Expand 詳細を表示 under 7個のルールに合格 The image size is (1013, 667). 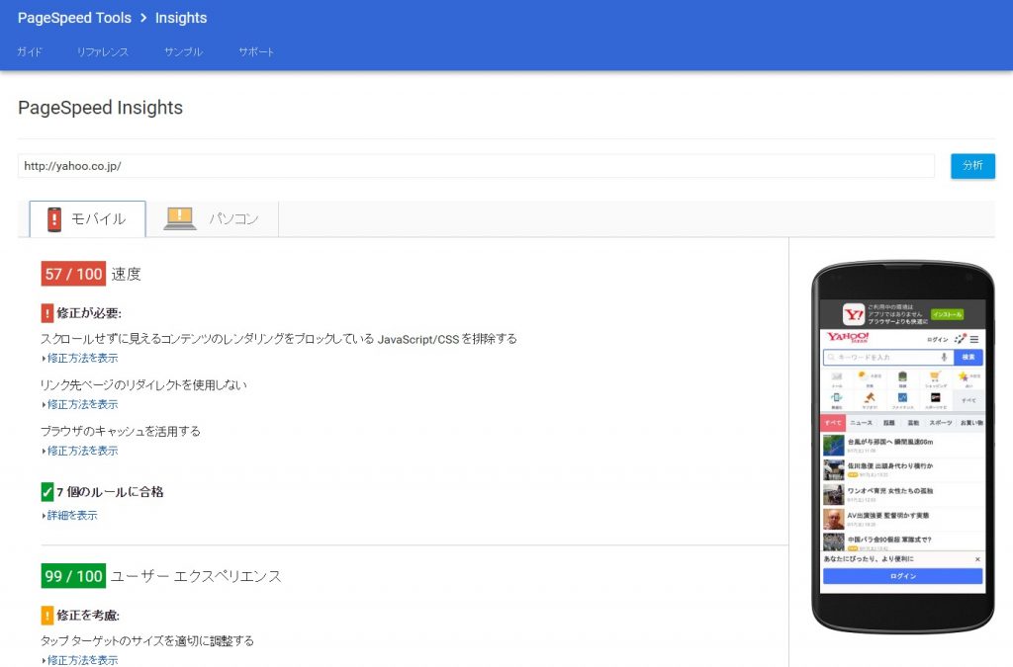pyautogui.click(x=69, y=515)
